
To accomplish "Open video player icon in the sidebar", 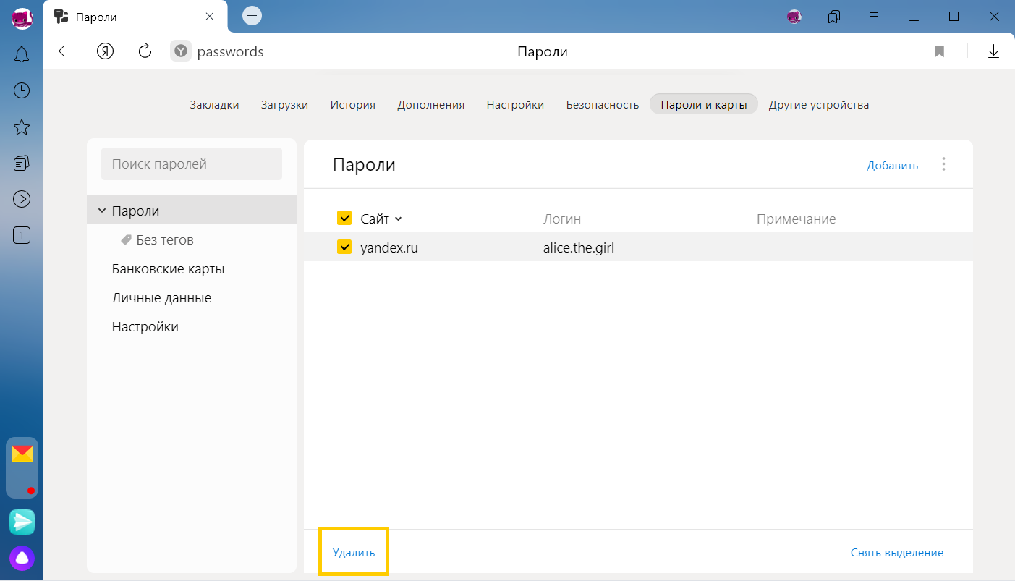I will tap(22, 198).
